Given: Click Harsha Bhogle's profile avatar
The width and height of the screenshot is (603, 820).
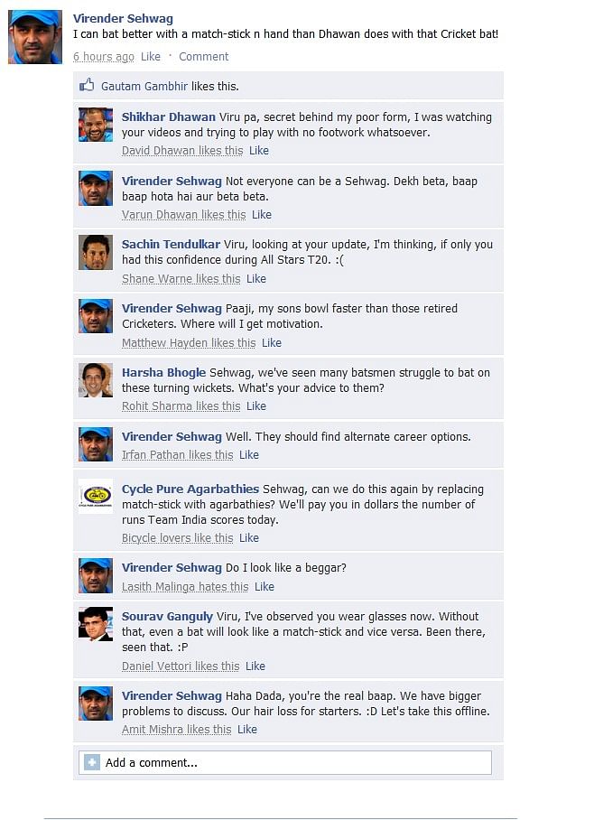Looking at the screenshot, I should coord(96,380).
